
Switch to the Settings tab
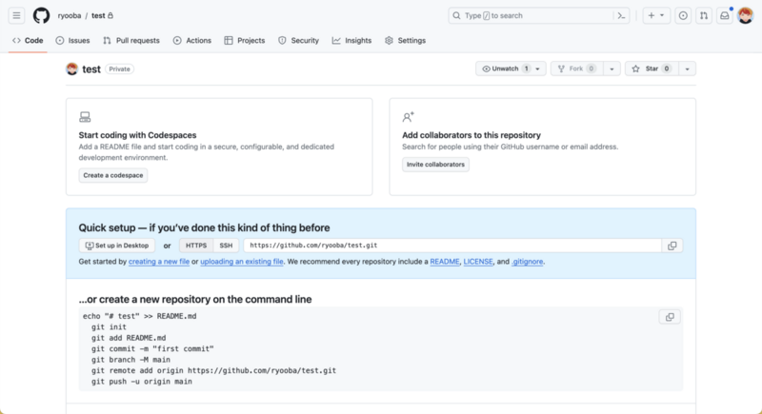coord(406,41)
